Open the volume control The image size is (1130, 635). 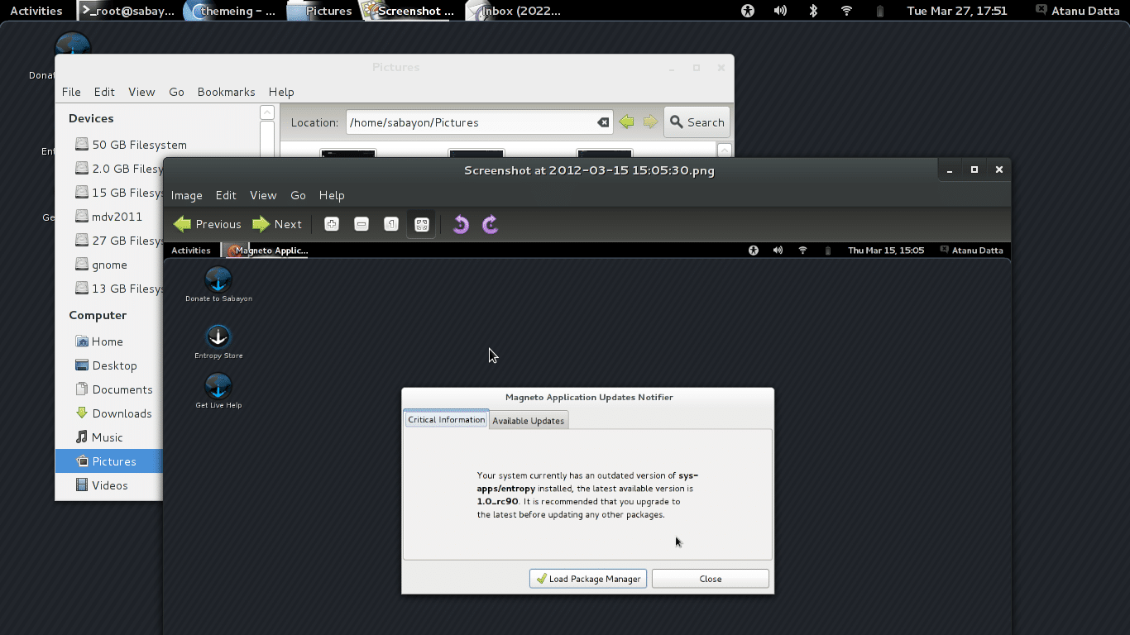(780, 11)
